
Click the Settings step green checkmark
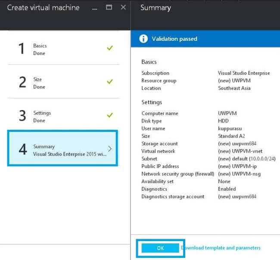[x=110, y=115]
